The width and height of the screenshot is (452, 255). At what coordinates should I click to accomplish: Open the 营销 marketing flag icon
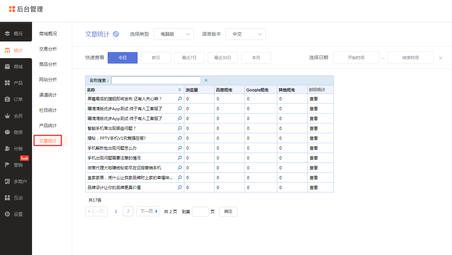click(x=7, y=165)
